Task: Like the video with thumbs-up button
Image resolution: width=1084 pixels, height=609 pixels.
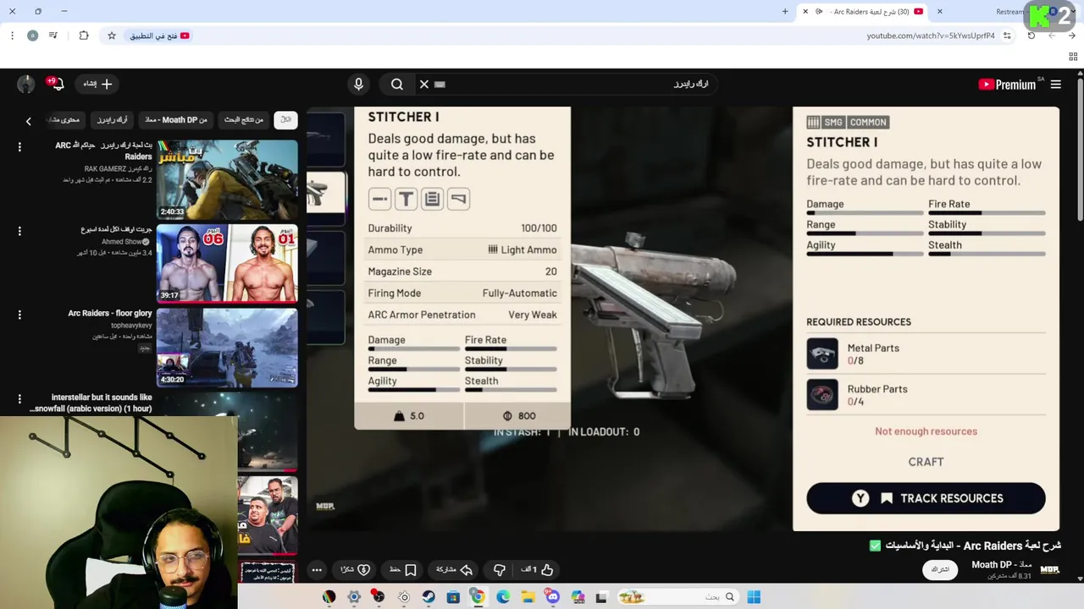Action: [x=538, y=569]
